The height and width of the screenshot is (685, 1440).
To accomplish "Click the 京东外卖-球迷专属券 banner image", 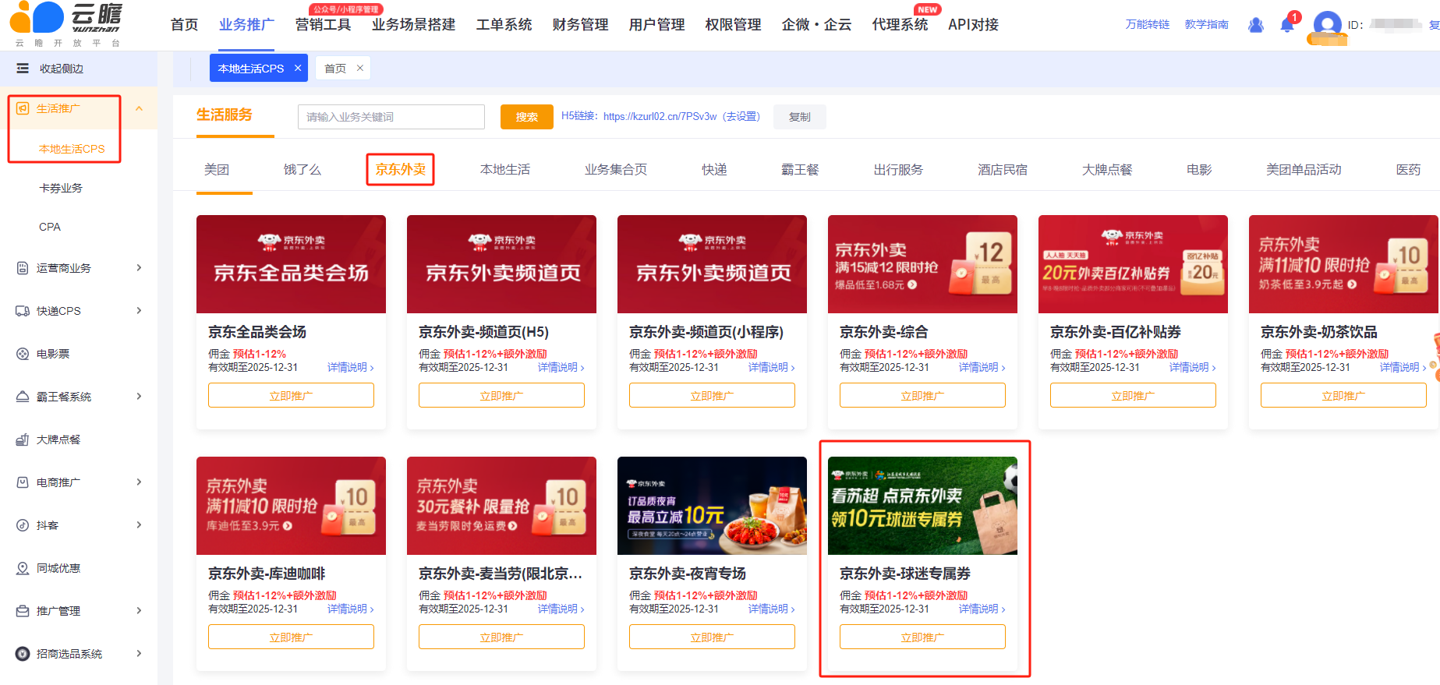I will 922,506.
